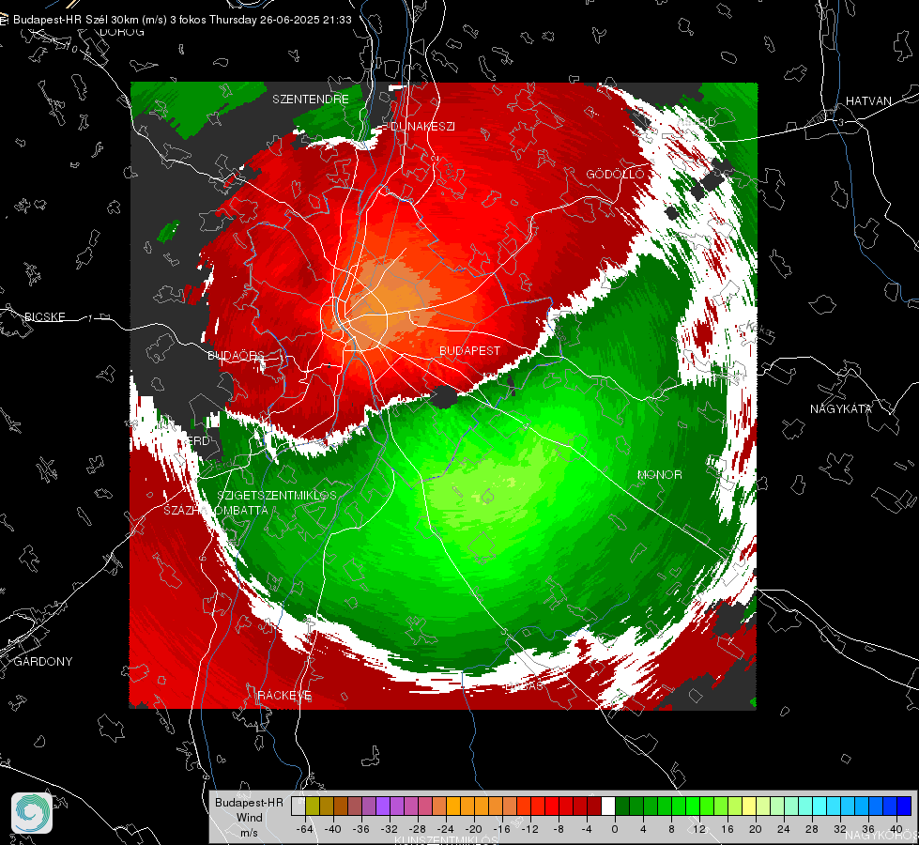Click the pale yellow 20 m/s legend swatch
This screenshot has width=919, height=845.
pyautogui.click(x=749, y=806)
